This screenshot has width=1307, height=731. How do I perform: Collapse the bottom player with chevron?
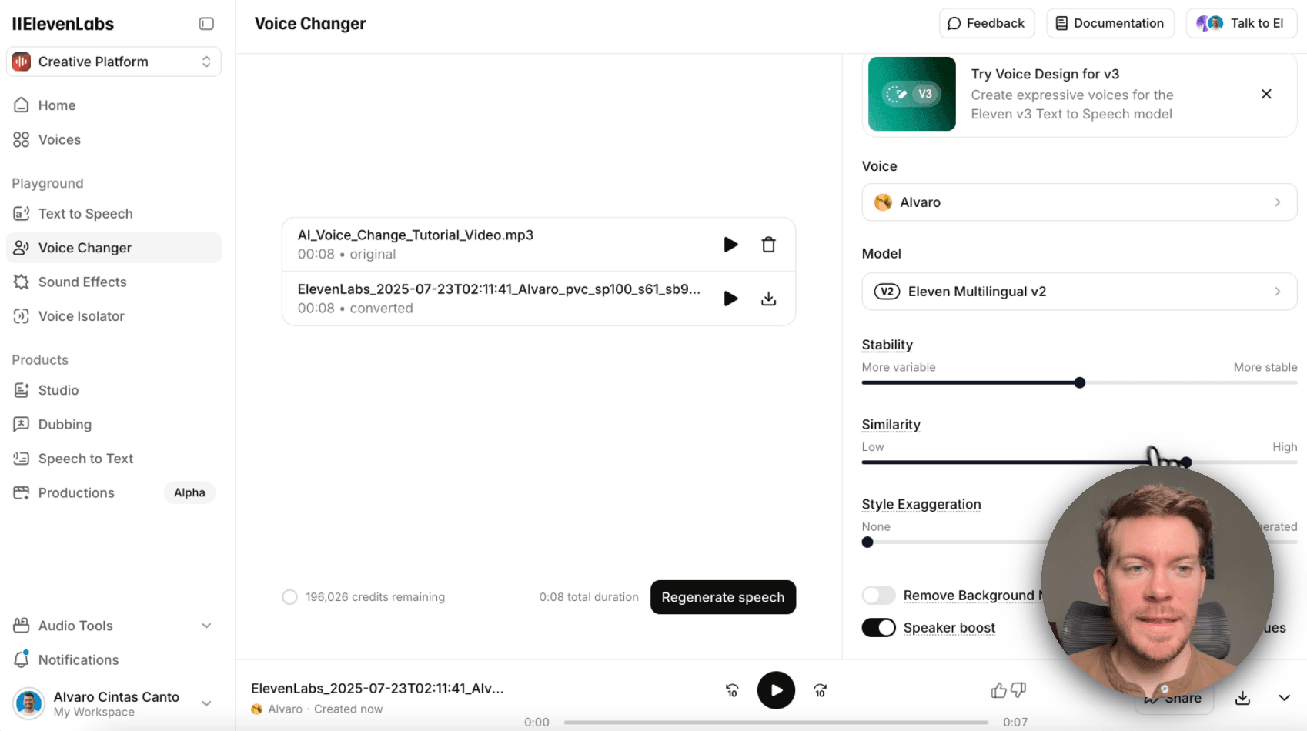pyautogui.click(x=1284, y=698)
